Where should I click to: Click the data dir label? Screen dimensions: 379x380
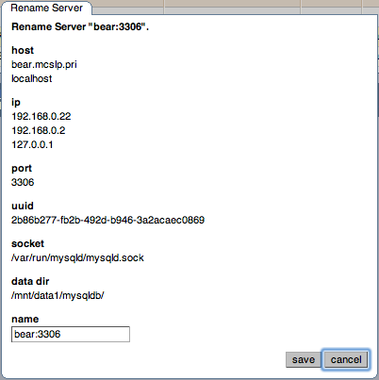tap(30, 281)
